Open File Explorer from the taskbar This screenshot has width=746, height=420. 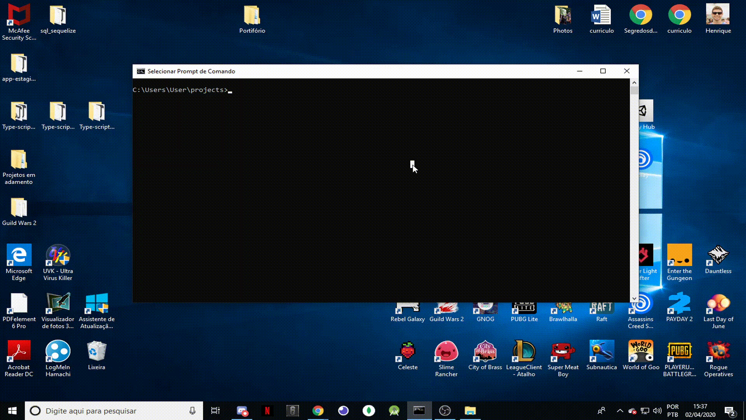[470, 411]
